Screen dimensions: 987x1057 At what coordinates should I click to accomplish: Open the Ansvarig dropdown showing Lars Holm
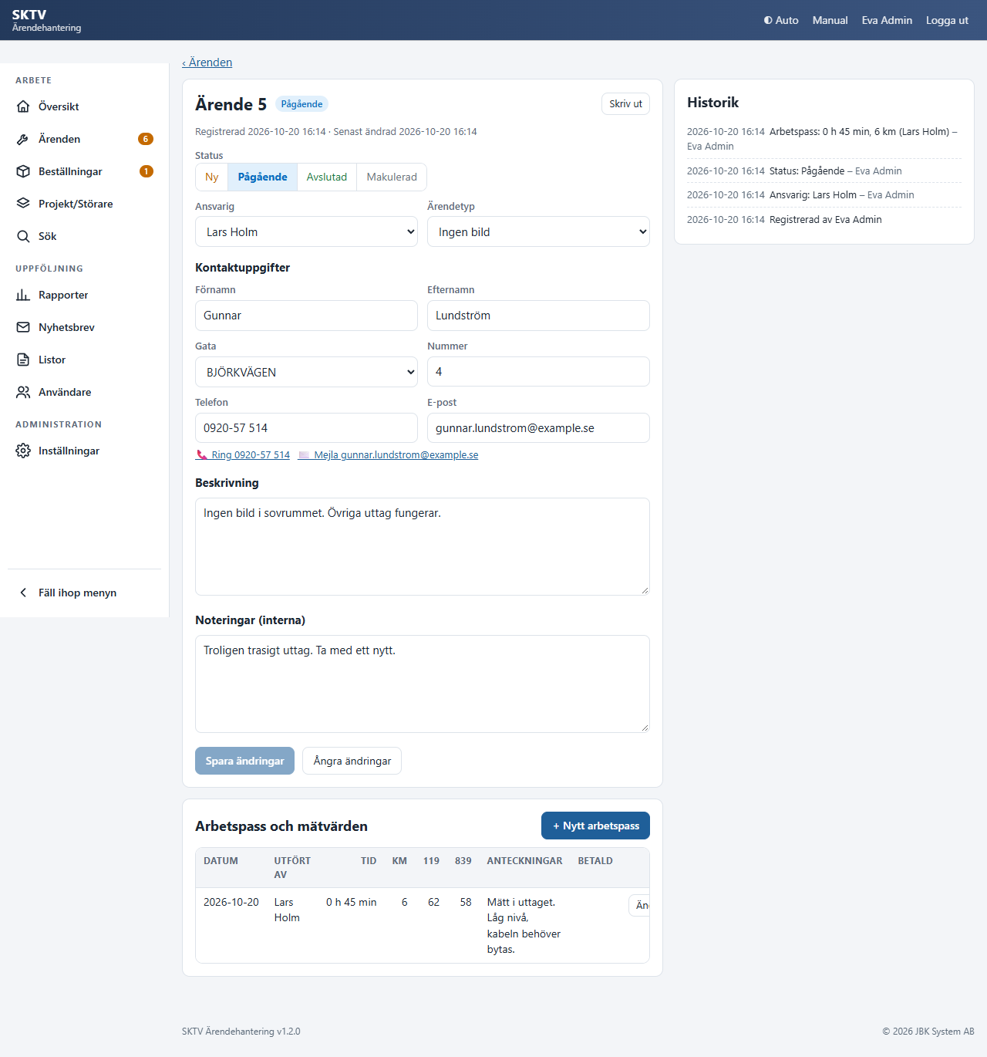click(x=306, y=231)
